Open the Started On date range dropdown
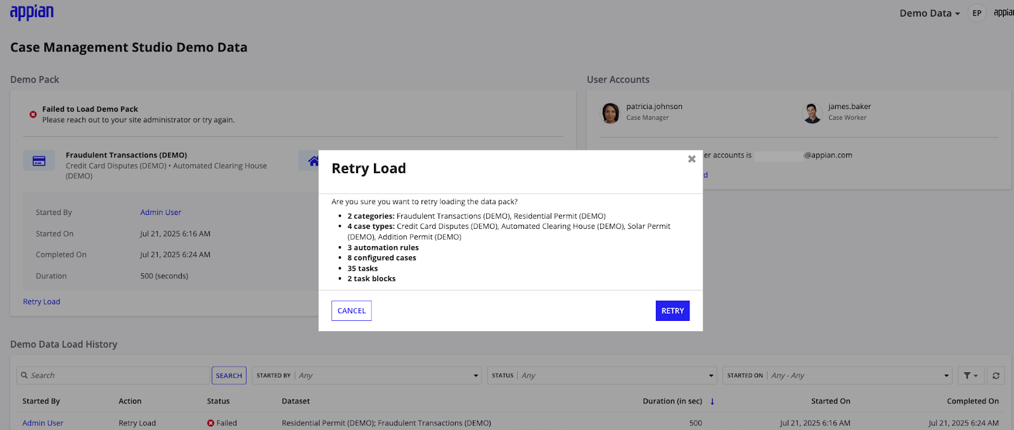1014x430 pixels. pos(838,375)
